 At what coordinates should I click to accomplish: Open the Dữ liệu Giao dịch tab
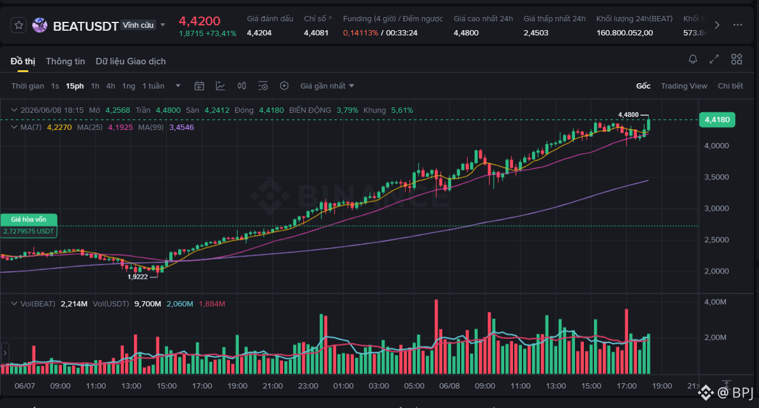pyautogui.click(x=131, y=61)
